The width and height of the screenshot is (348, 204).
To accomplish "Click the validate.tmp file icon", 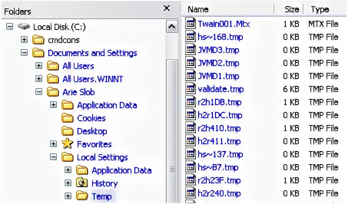I will click(191, 89).
